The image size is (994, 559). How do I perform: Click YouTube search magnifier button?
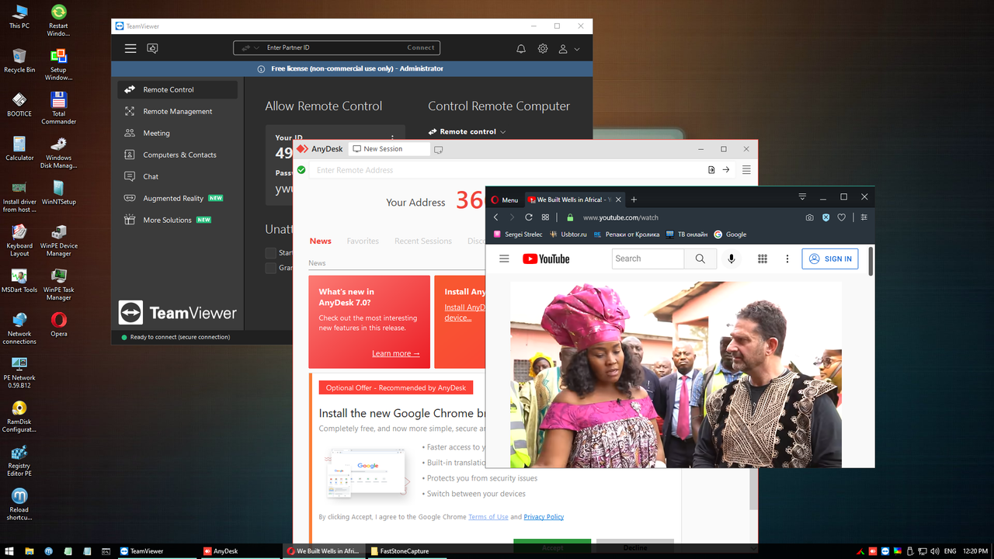pyautogui.click(x=700, y=259)
